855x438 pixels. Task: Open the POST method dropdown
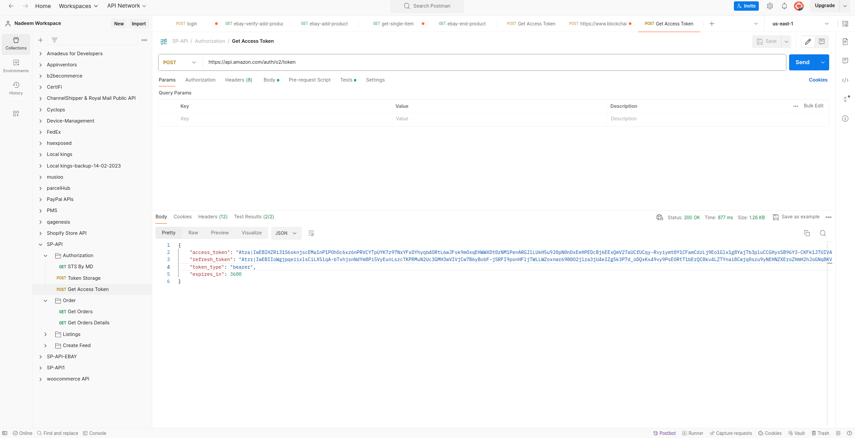(179, 62)
